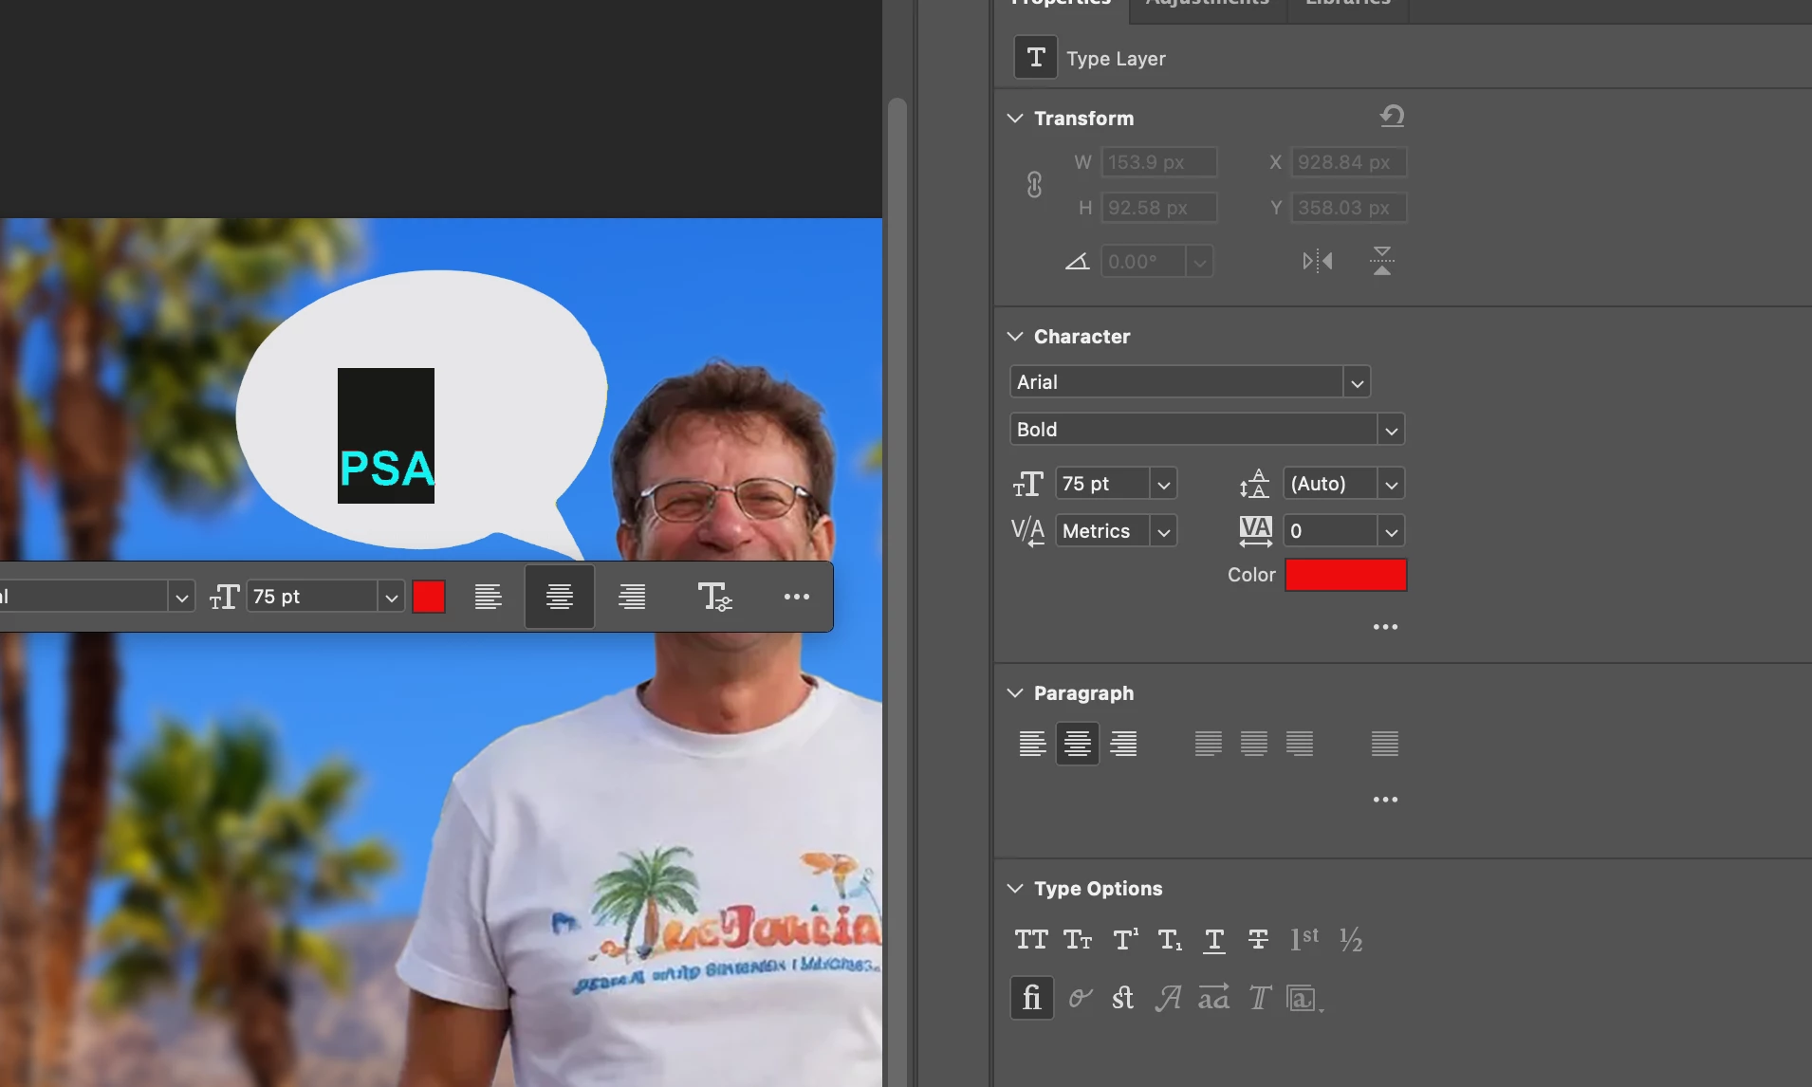Left align text in Paragraph section
The height and width of the screenshot is (1087, 1812).
click(1032, 744)
